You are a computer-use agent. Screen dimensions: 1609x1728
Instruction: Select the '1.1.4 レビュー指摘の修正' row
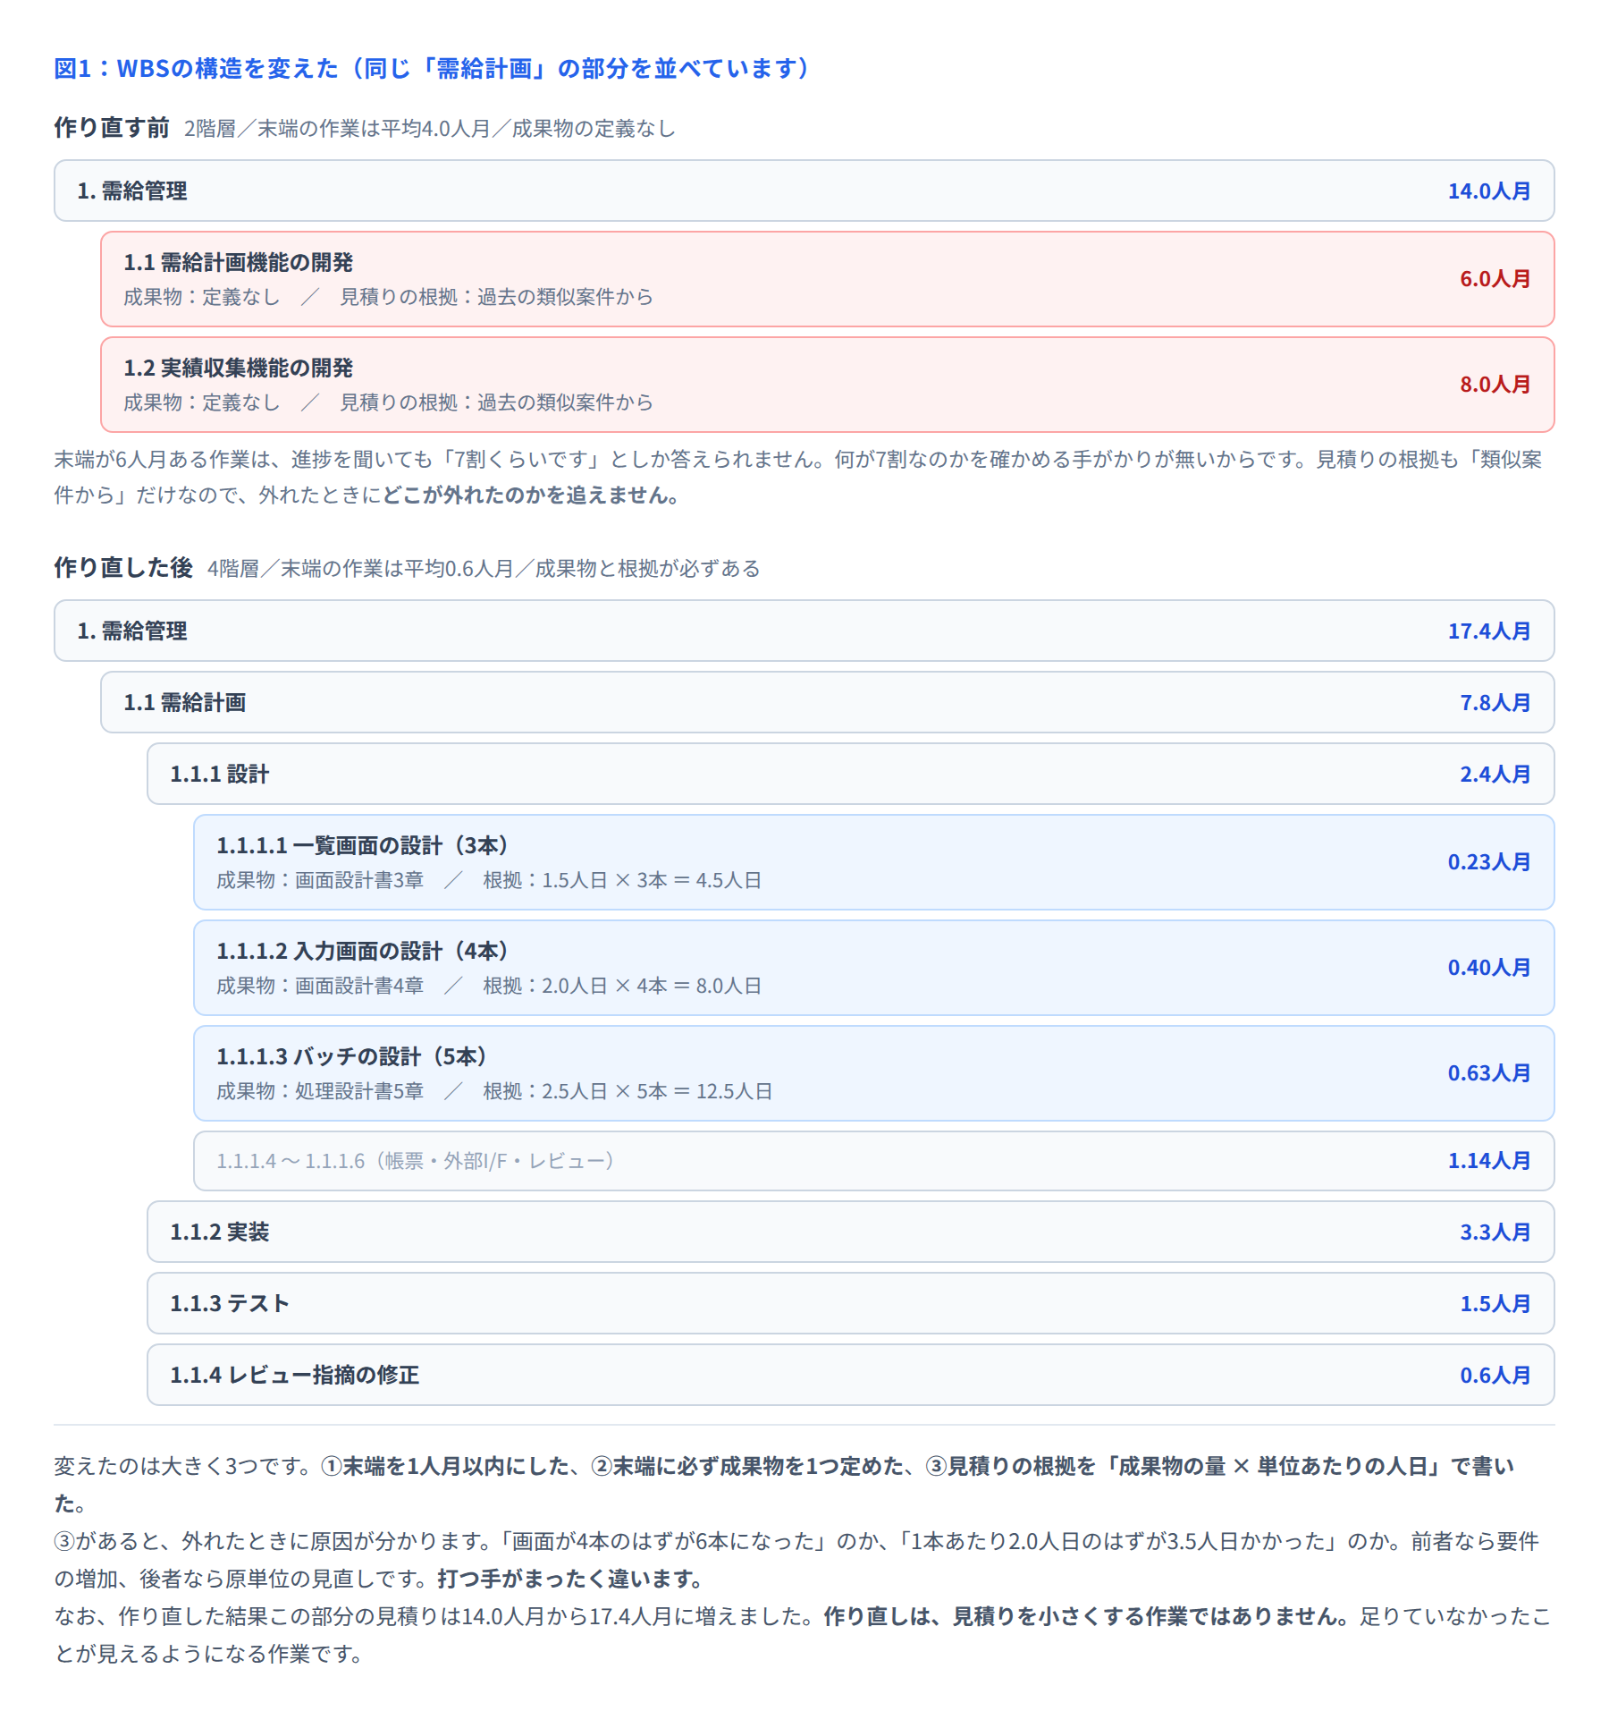click(x=851, y=1375)
